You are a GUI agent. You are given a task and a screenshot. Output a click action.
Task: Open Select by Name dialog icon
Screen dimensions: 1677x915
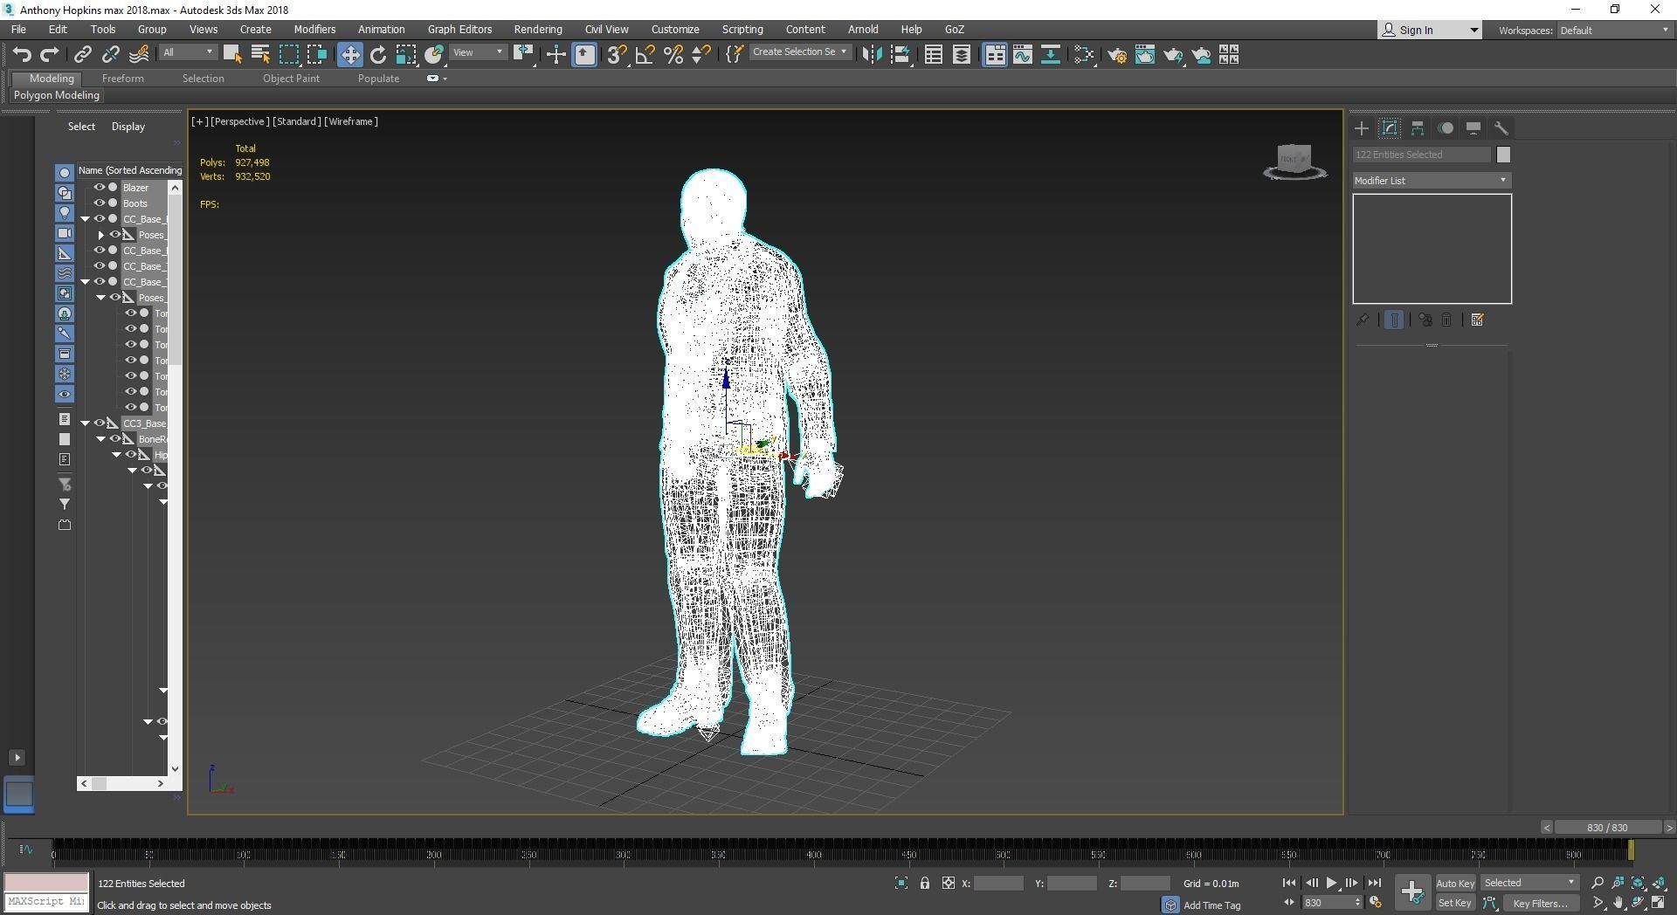pyautogui.click(x=260, y=55)
